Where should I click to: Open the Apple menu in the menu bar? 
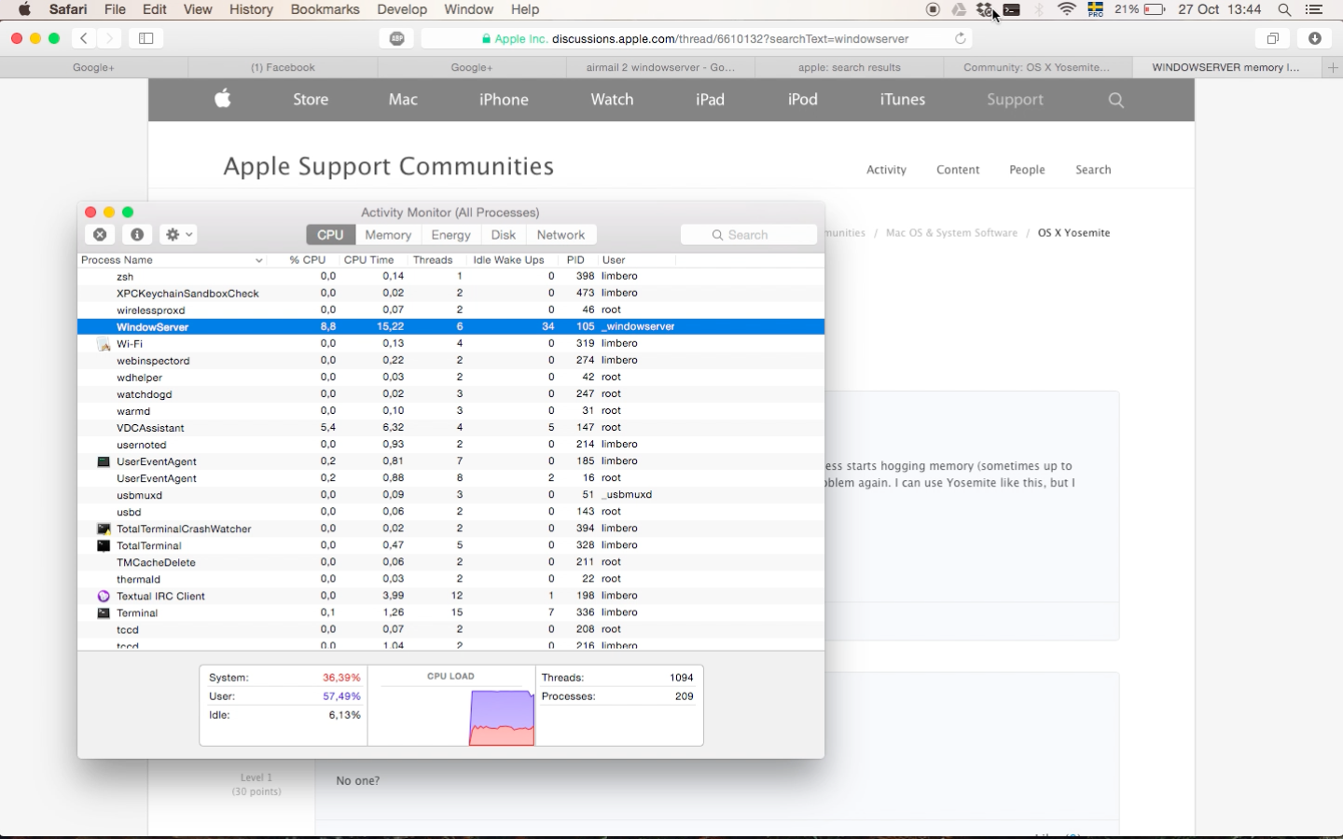click(x=24, y=9)
